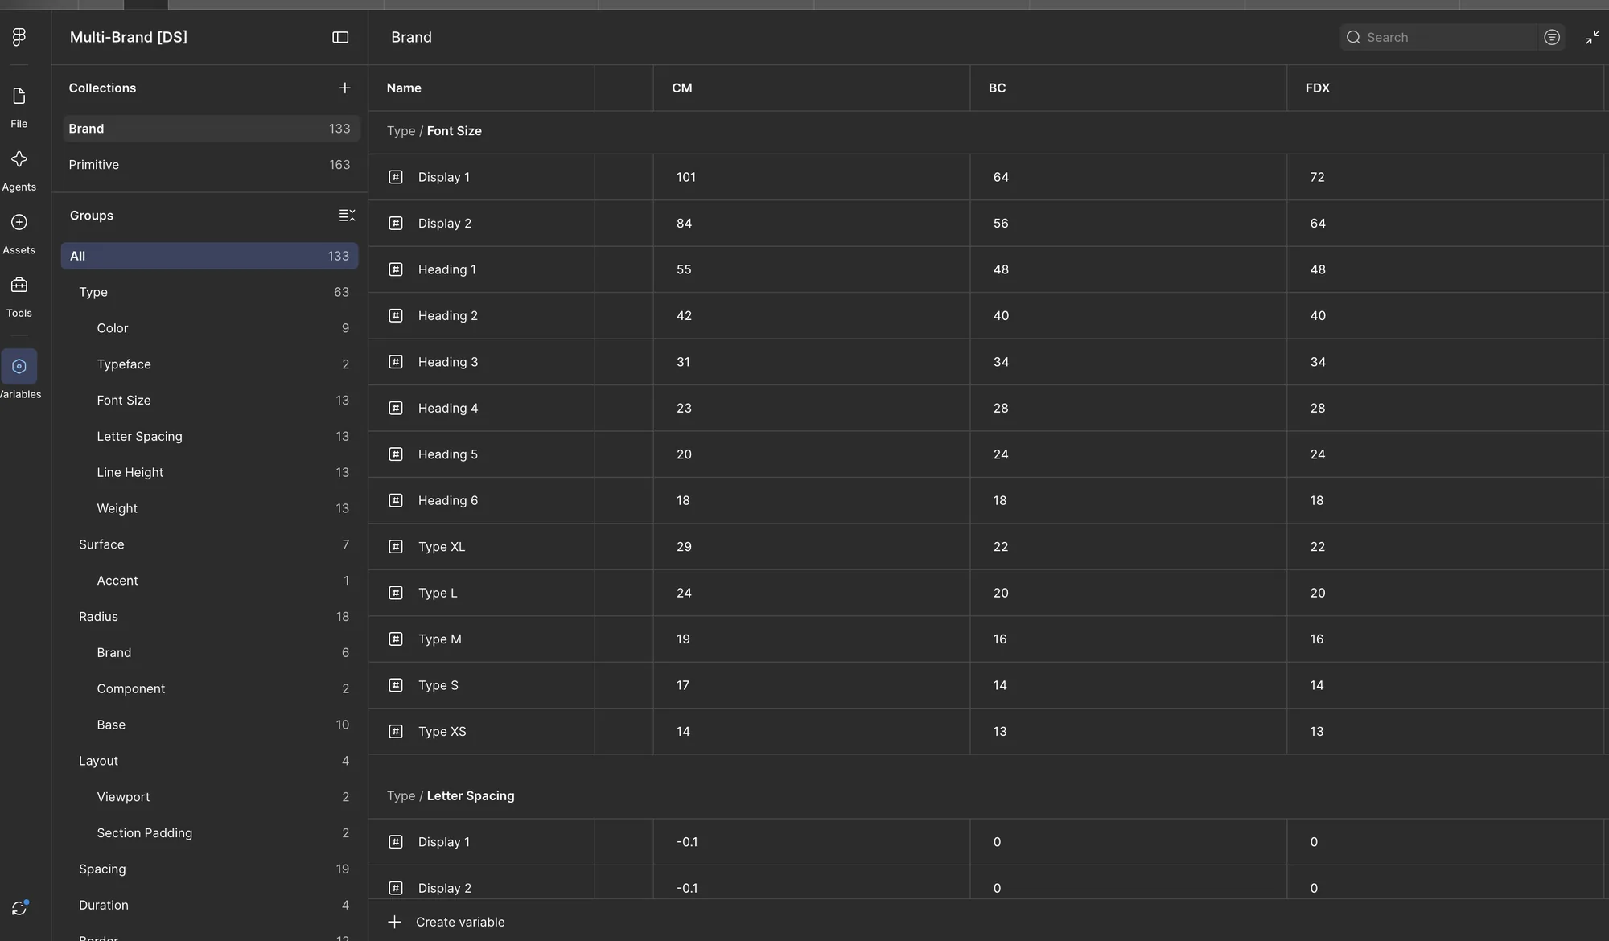Toggle the sidebar panel layout icon
The height and width of the screenshot is (941, 1609).
coord(340,37)
